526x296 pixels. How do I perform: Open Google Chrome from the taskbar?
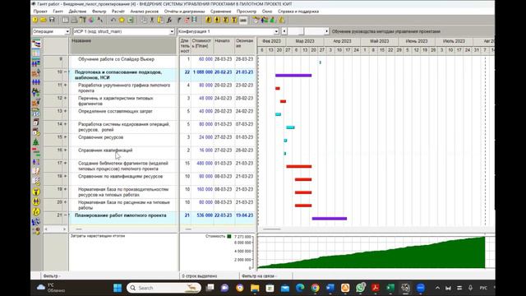tap(315, 288)
